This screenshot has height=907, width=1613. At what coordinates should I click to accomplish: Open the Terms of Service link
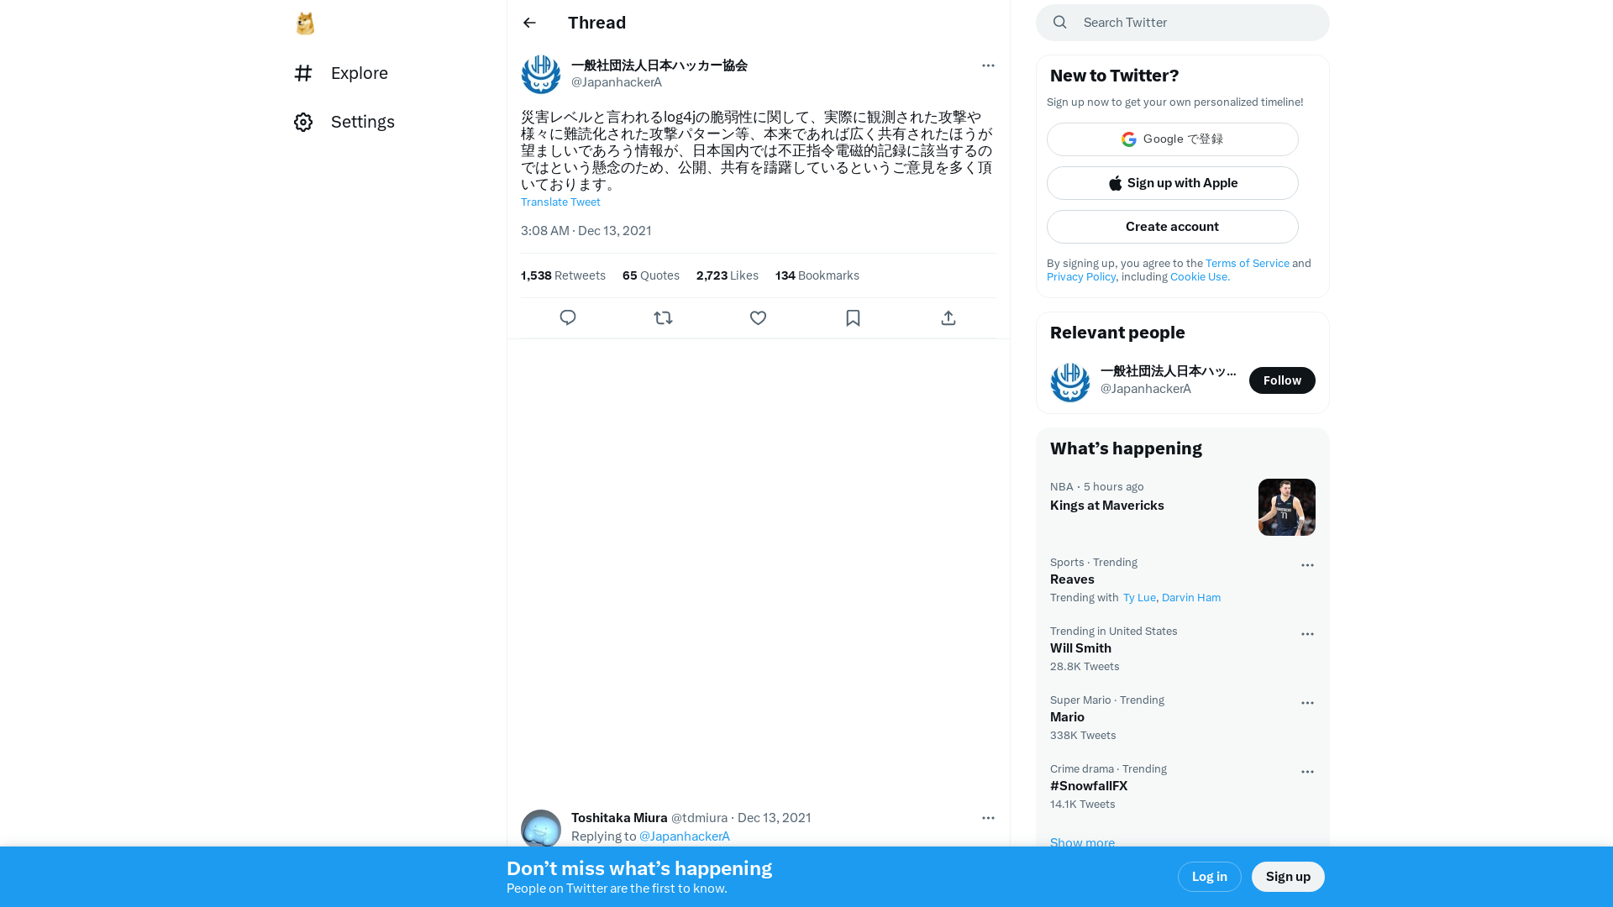coord(1248,264)
